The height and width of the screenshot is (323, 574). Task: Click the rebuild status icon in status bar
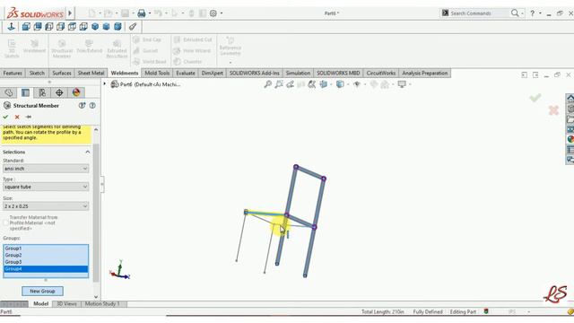pyautogui.click(x=486, y=311)
